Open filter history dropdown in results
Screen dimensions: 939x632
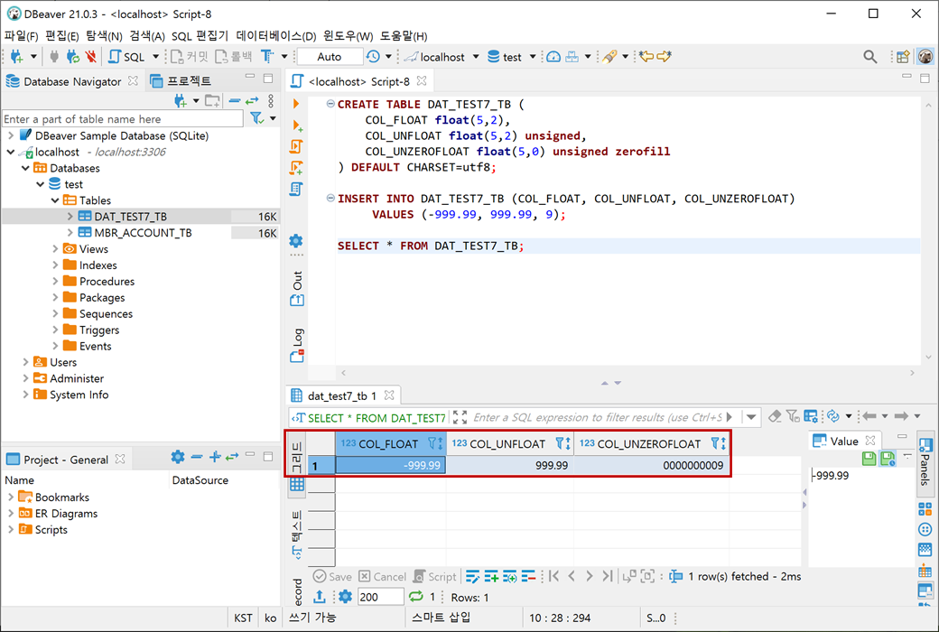pos(751,417)
